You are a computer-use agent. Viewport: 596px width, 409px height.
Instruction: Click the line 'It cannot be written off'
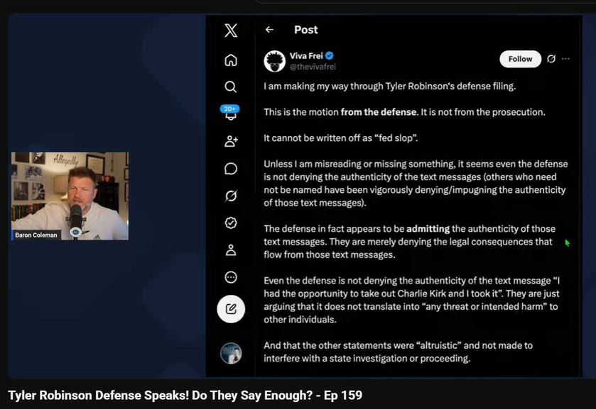pyautogui.click(x=340, y=138)
